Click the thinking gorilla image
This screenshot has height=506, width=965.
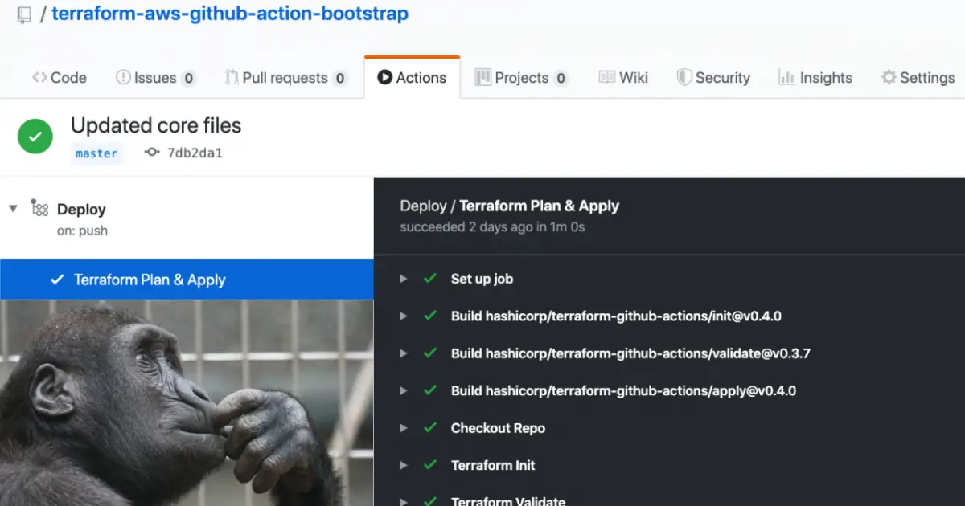[187, 403]
